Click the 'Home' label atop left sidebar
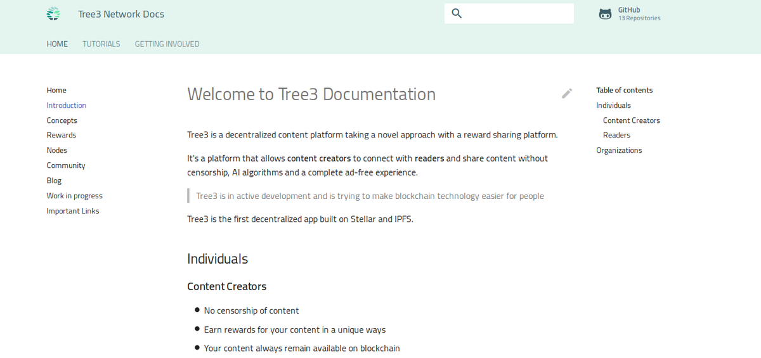 point(56,90)
